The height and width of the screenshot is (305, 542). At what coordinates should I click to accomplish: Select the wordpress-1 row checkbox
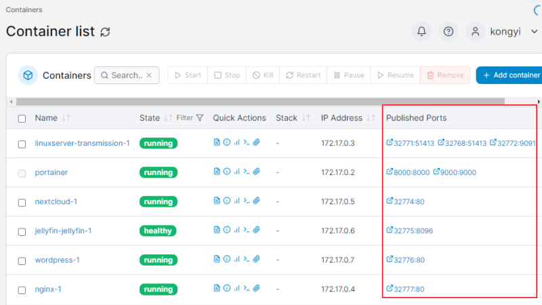(x=22, y=261)
